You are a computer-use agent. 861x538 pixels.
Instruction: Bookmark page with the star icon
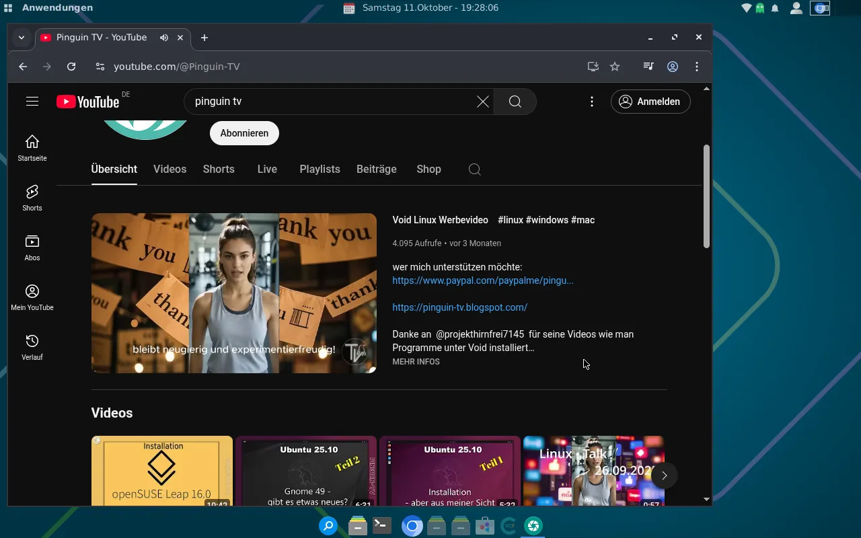tap(615, 67)
